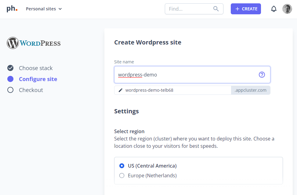Click the Site name help icon
Image resolution: width=297 pixels, height=195 pixels.
coord(262,75)
